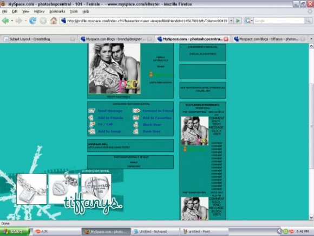Viewport: 314px width, 236px height.
Task: Switch to Myspace.com Blogs - tiffanys tab
Action: [x=270, y=39]
